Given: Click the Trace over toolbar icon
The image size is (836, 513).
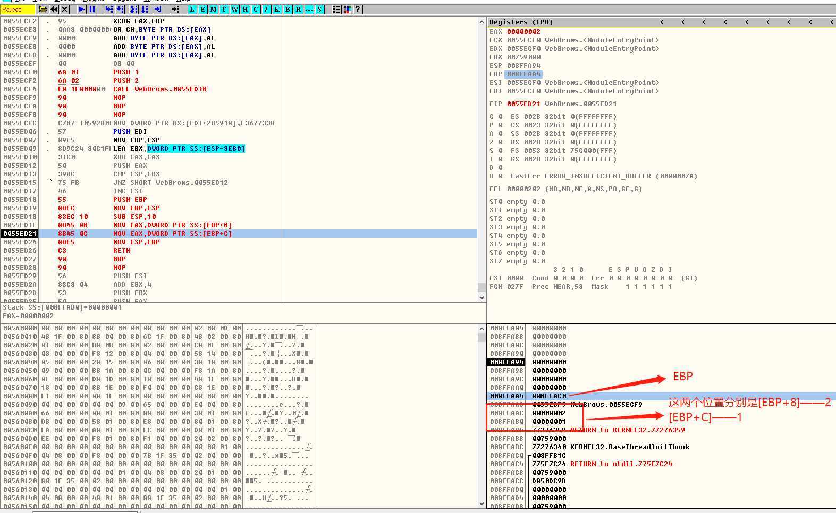Looking at the screenshot, I should [145, 9].
